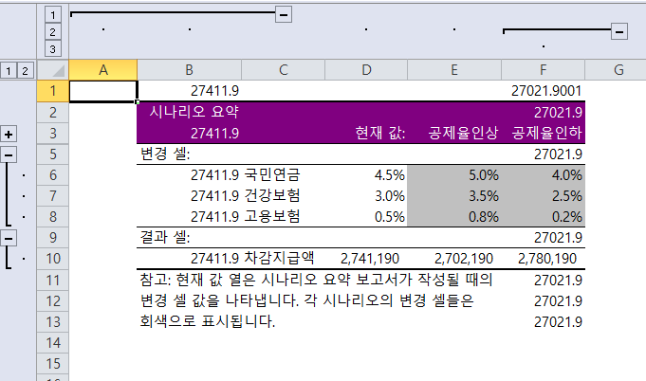The height and width of the screenshot is (381, 646).
Task: Click row outline level 1 button
Action: click(x=9, y=70)
